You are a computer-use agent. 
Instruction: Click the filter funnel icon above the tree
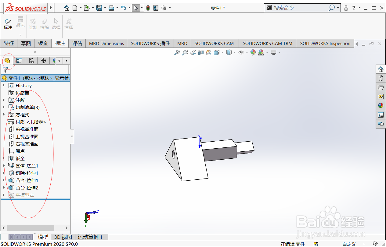5,70
